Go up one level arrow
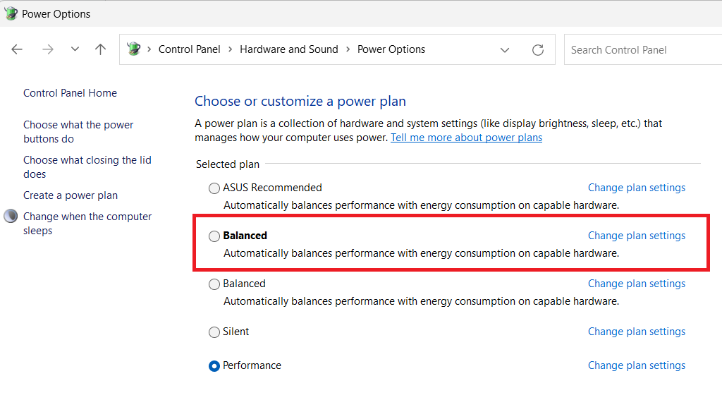 tap(100, 49)
